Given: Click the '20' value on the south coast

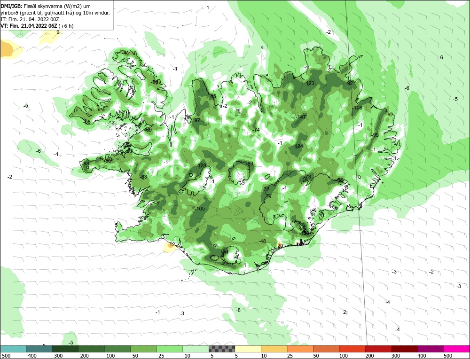Looking at the screenshot, I should [280, 246].
